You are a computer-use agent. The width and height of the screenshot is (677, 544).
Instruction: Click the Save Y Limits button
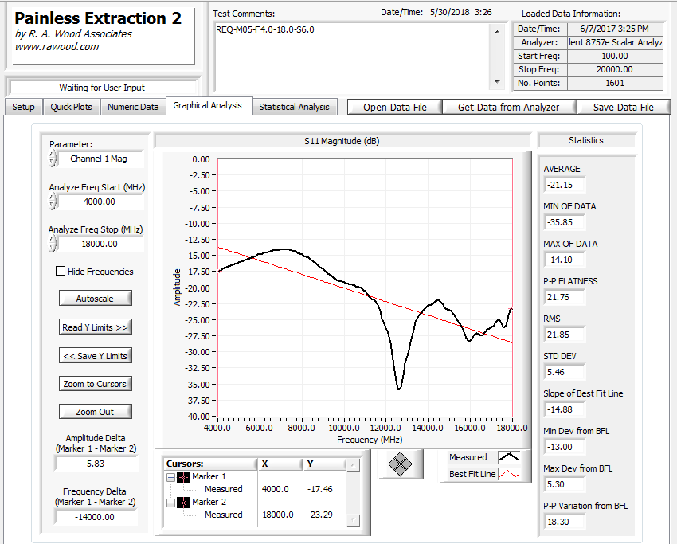95,356
